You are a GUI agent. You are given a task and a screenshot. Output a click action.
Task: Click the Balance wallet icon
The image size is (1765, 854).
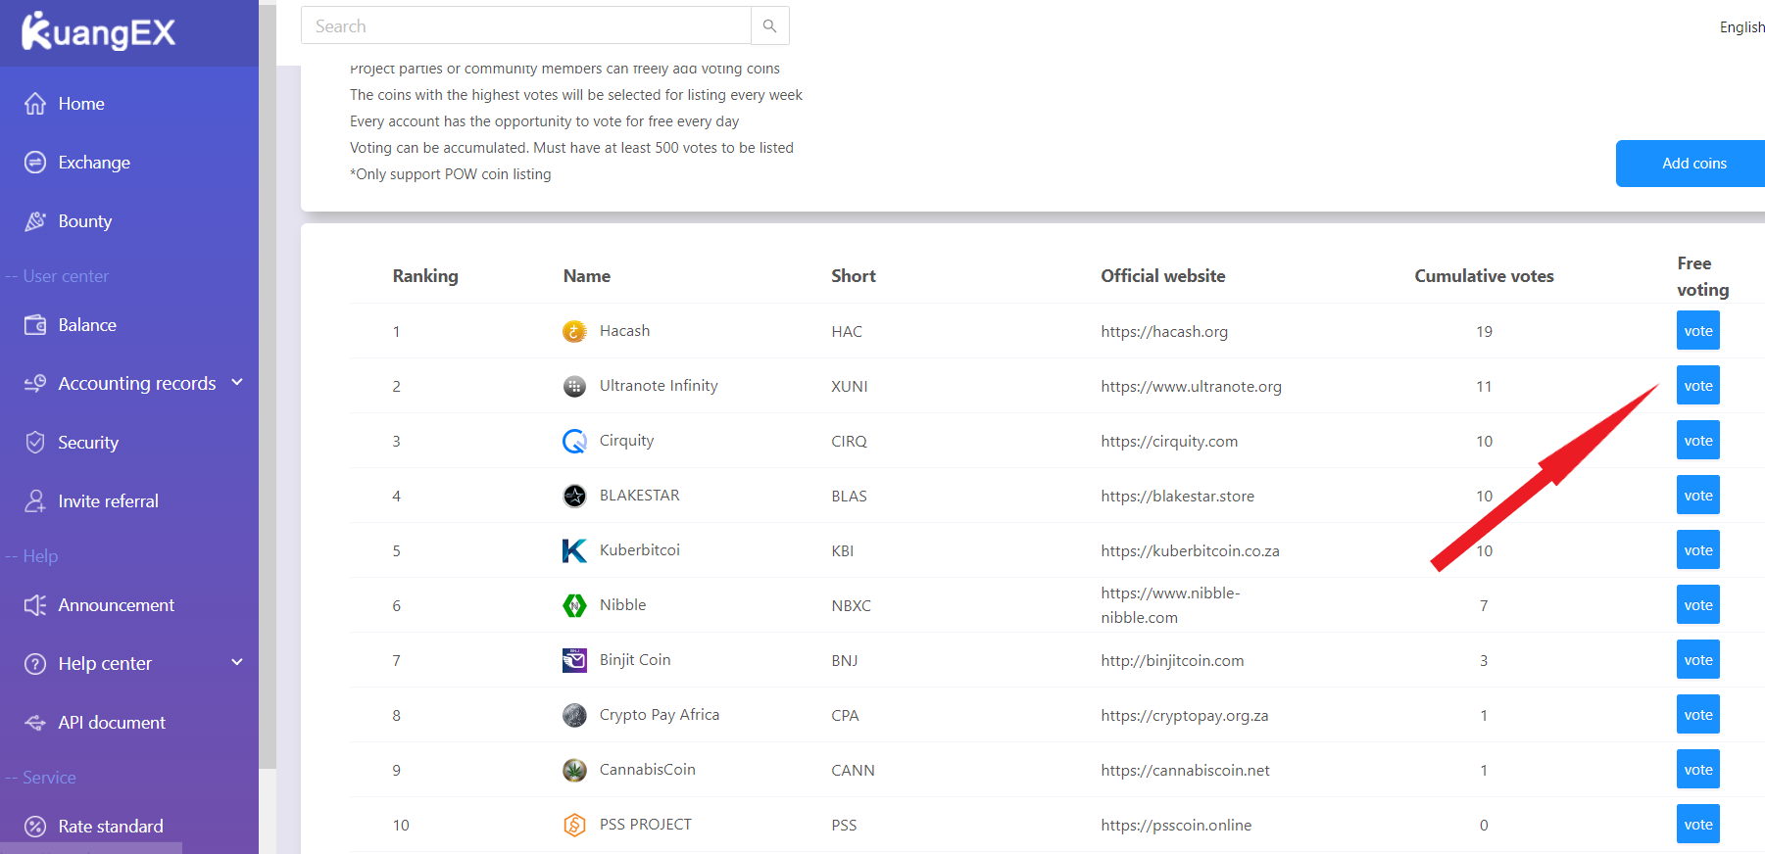click(x=35, y=325)
